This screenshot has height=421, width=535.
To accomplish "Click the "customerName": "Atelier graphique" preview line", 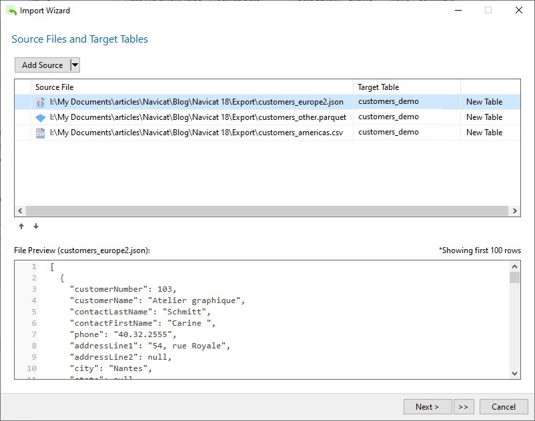I will pos(157,300).
